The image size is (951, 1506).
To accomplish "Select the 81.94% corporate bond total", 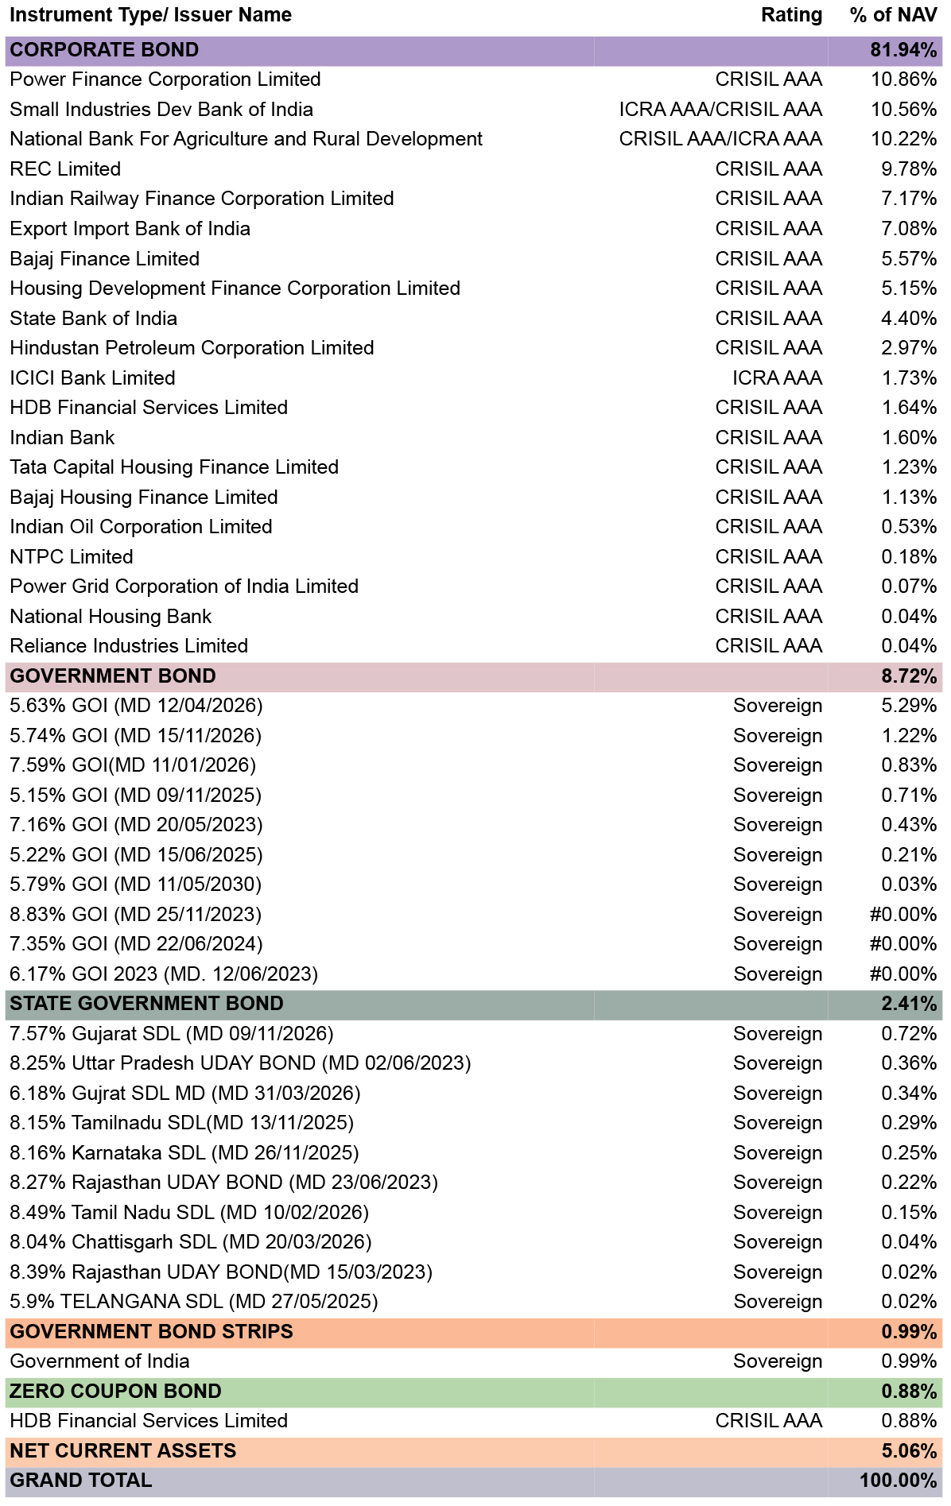I will 903,50.
